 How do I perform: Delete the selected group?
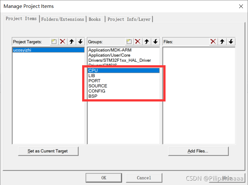click(x=138, y=42)
